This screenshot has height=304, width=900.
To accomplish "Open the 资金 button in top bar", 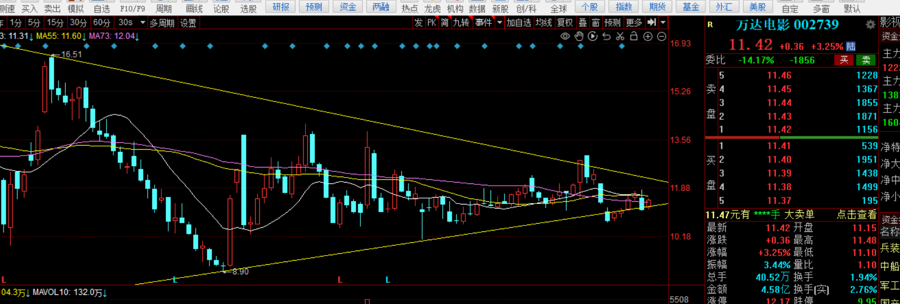I will click(348, 7).
